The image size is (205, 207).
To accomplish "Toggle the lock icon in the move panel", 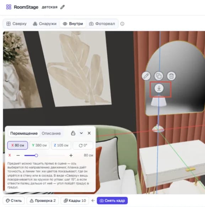I will point(73,133).
